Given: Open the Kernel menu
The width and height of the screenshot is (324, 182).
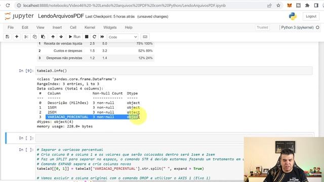Looking at the screenshot, I should 90,27.
